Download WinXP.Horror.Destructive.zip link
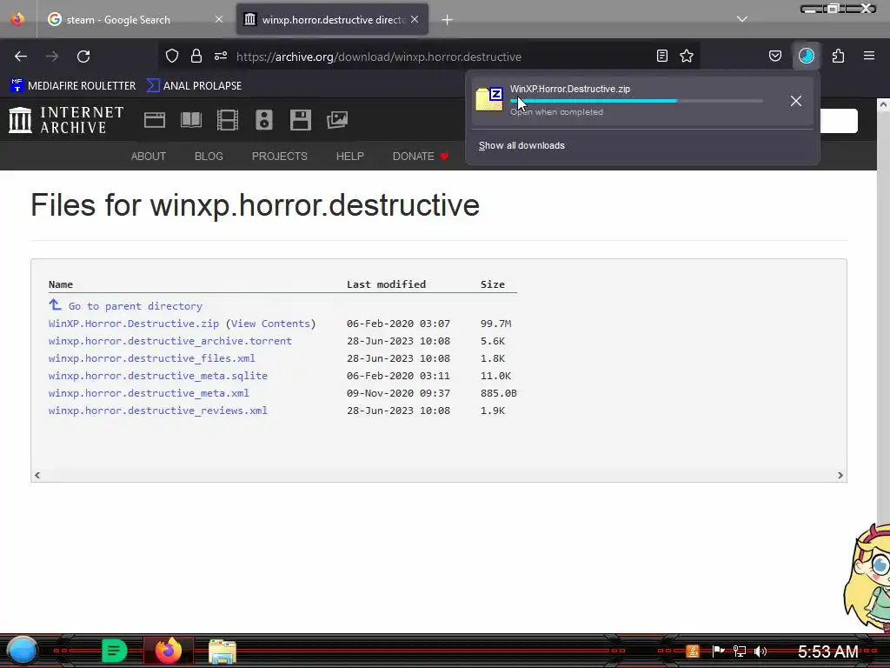 point(133,324)
